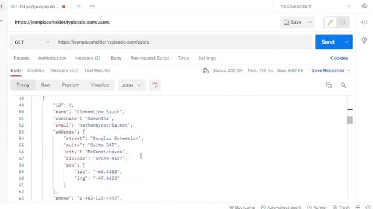The height and width of the screenshot is (209, 373).
Task: Open the Params tab
Action: (22, 58)
